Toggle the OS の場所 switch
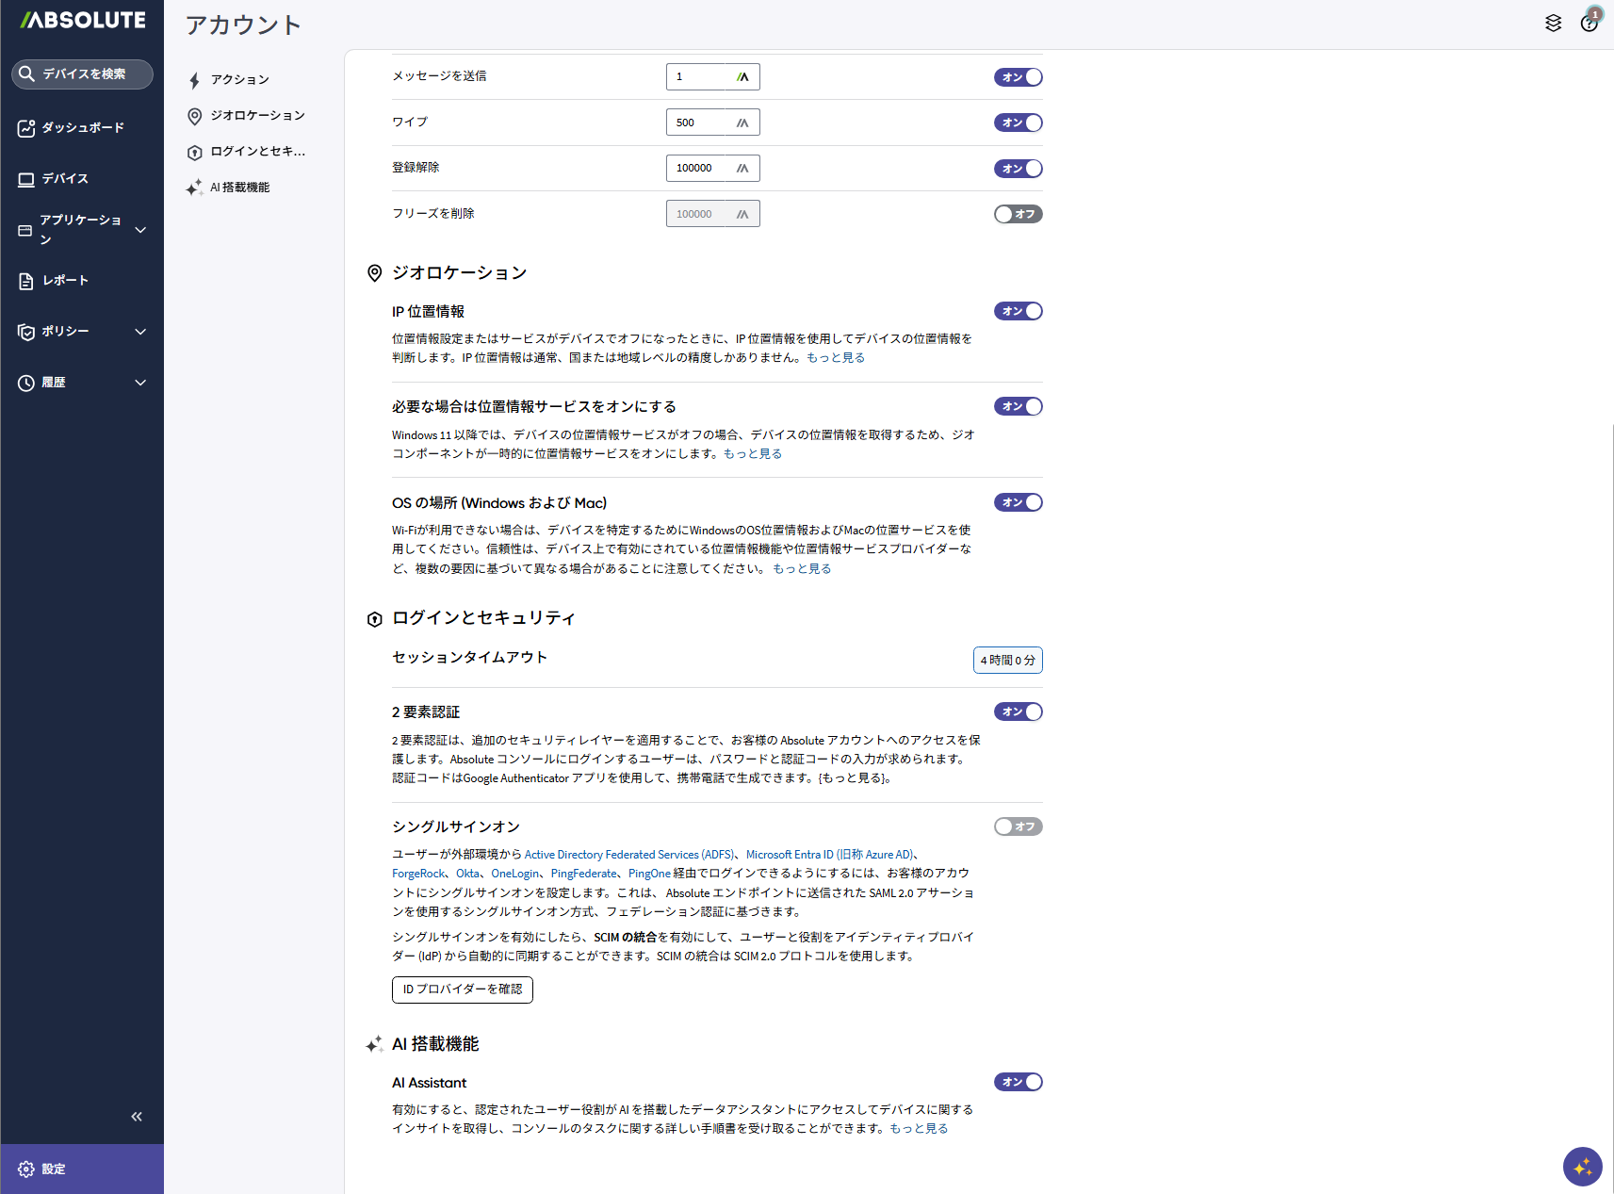This screenshot has width=1614, height=1194. pos(1019,502)
